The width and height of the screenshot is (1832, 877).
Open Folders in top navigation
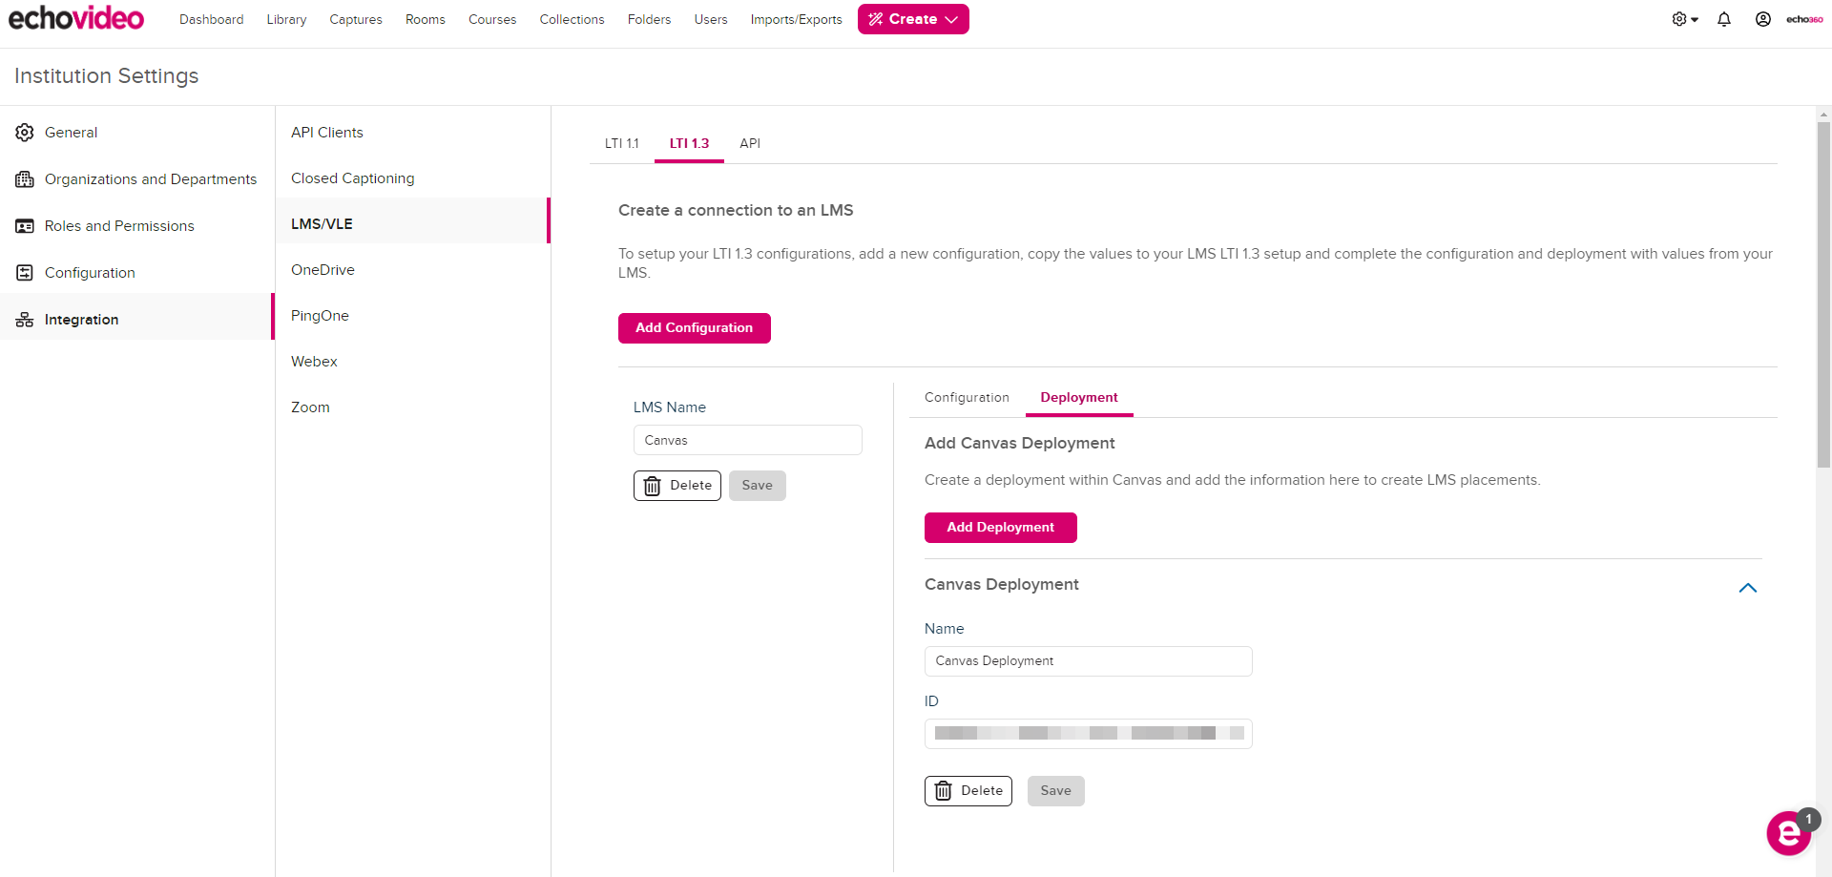point(649,19)
